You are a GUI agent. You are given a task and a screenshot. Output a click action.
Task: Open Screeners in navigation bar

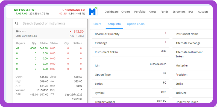[x=179, y=12]
